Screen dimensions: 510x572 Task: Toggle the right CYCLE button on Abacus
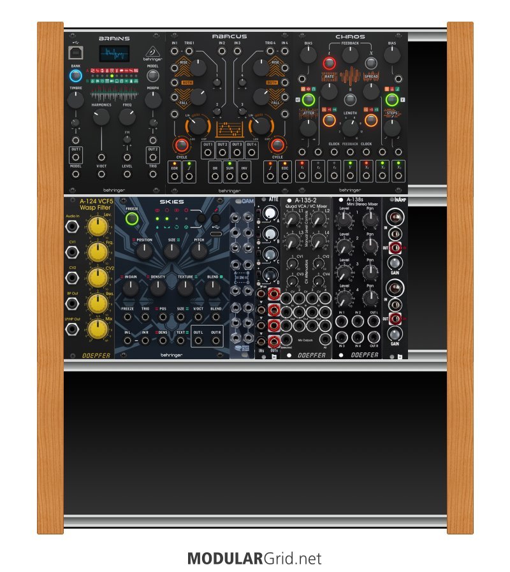point(277,145)
